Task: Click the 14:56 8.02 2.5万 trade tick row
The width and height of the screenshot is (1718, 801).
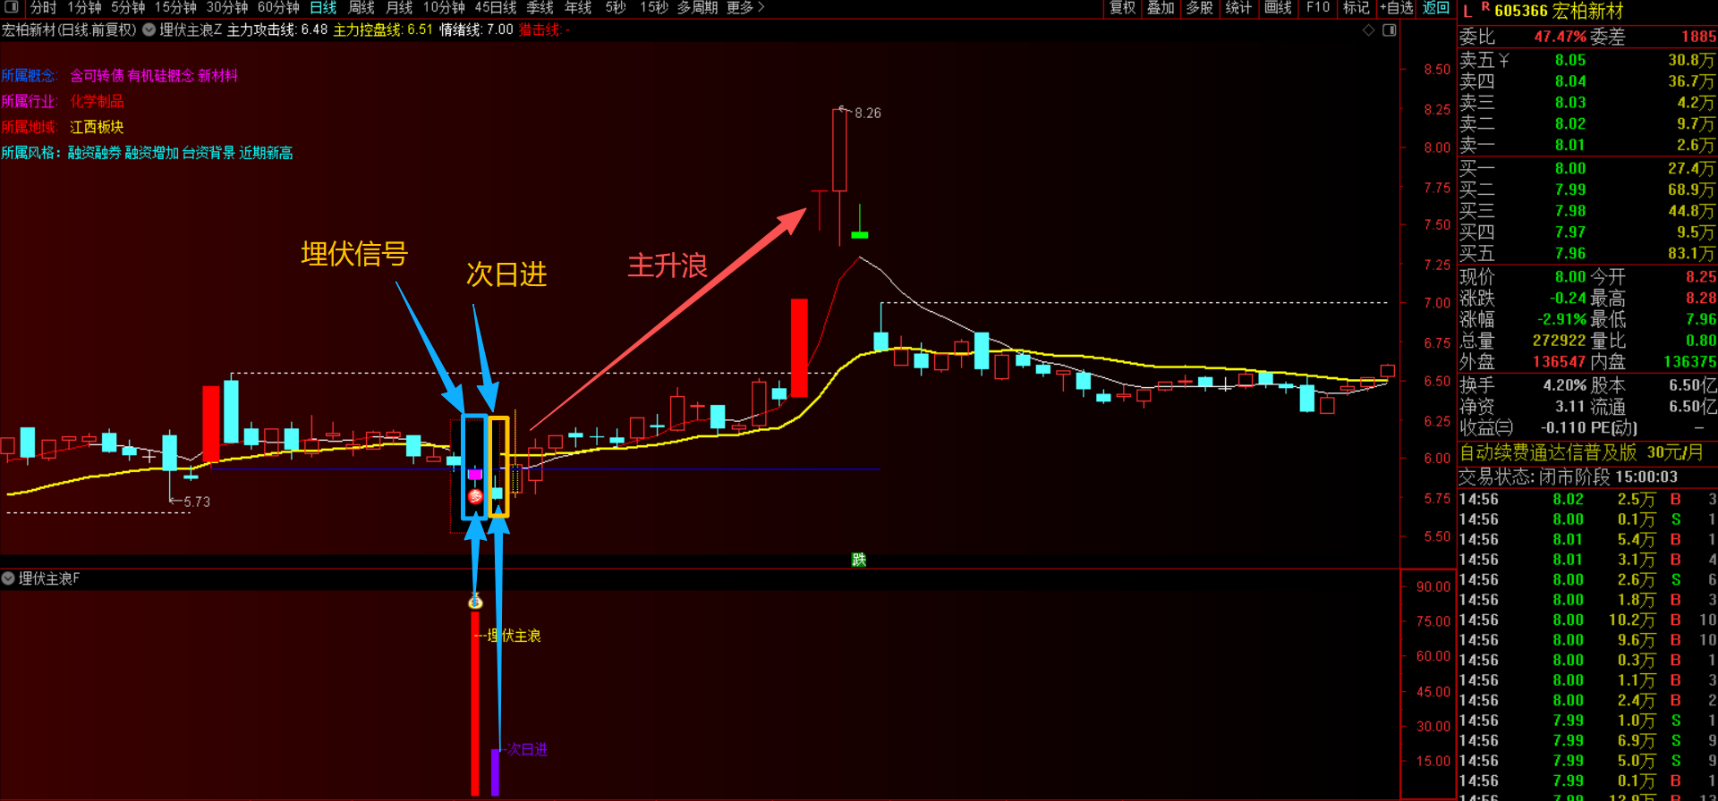Action: click(x=1587, y=499)
